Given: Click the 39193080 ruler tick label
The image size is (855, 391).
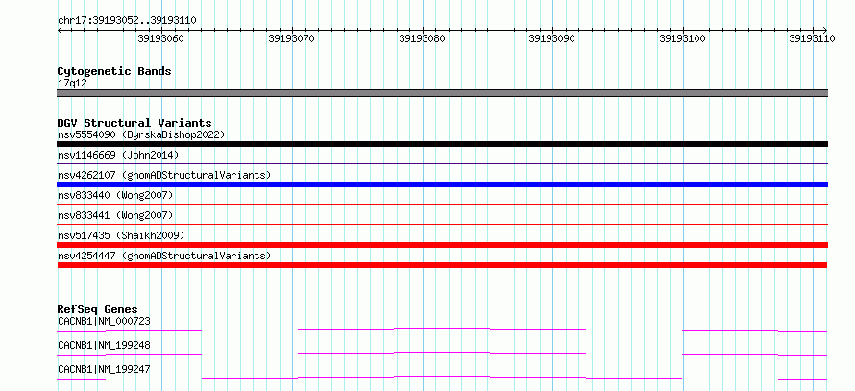Looking at the screenshot, I should click(422, 38).
